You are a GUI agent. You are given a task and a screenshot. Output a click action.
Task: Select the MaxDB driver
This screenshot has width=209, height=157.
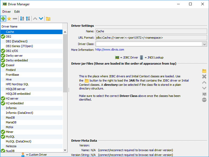pos(31,118)
